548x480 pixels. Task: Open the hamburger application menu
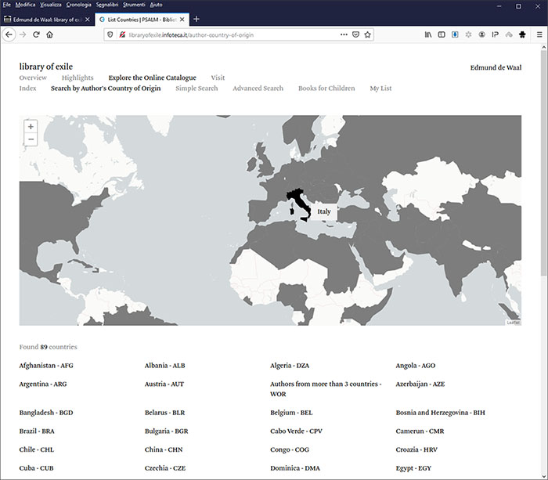539,34
